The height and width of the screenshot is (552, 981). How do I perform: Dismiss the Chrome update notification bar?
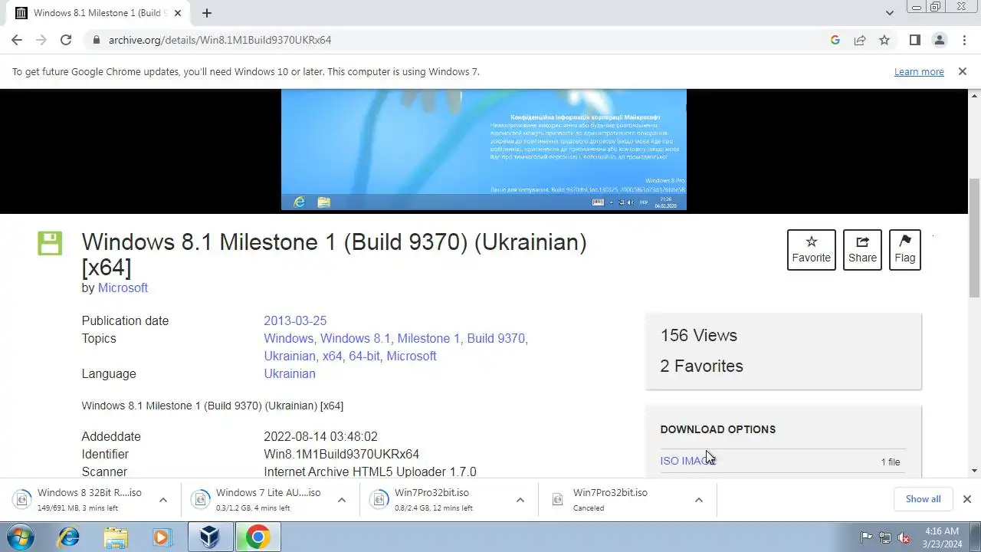point(962,71)
